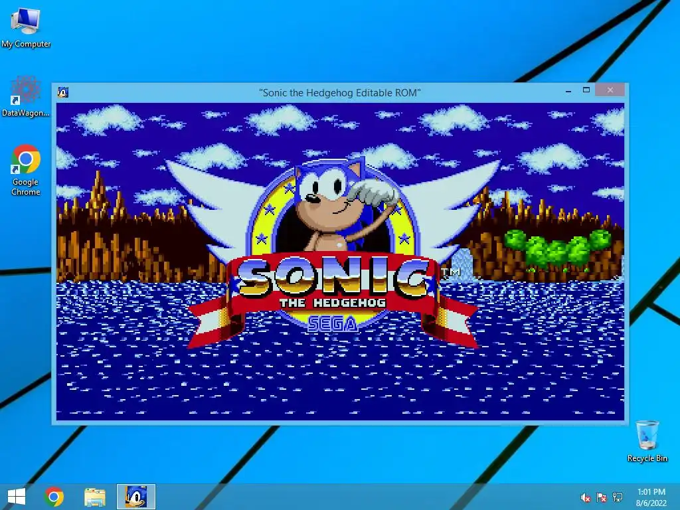Open the My Computer desktop icon
Image resolution: width=680 pixels, height=510 pixels.
tap(26, 28)
